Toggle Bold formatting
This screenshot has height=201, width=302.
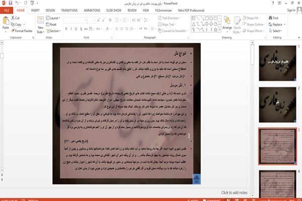tap(66, 29)
